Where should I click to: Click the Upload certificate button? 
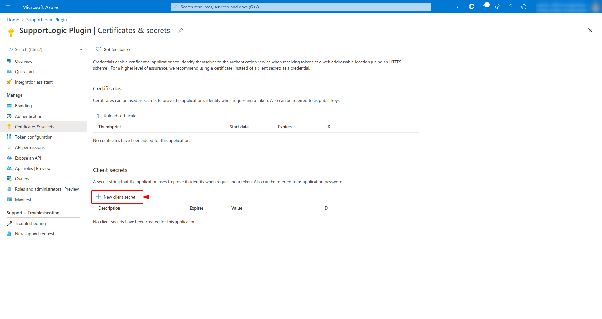tap(116, 116)
